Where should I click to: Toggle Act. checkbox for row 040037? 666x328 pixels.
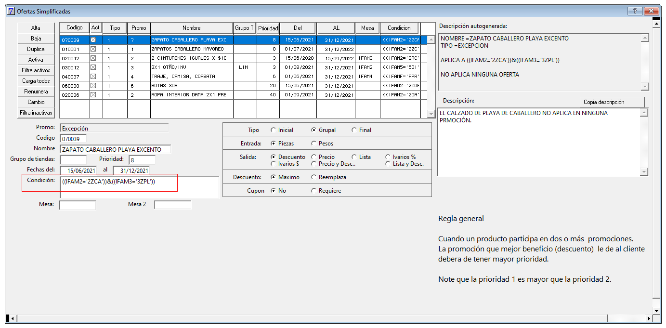93,77
